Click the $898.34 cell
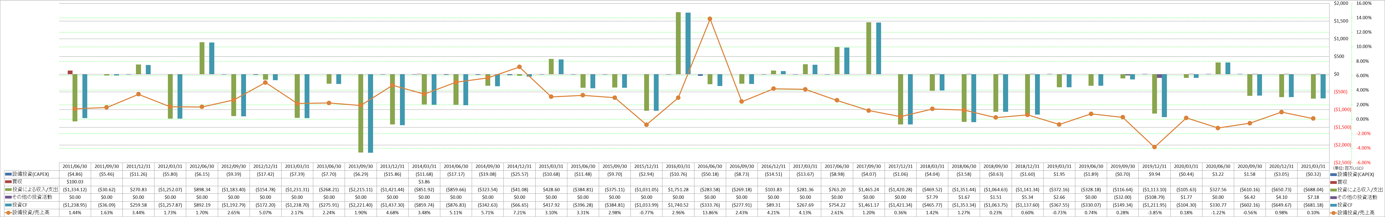The height and width of the screenshot is (217, 1385). pyautogui.click(x=202, y=190)
